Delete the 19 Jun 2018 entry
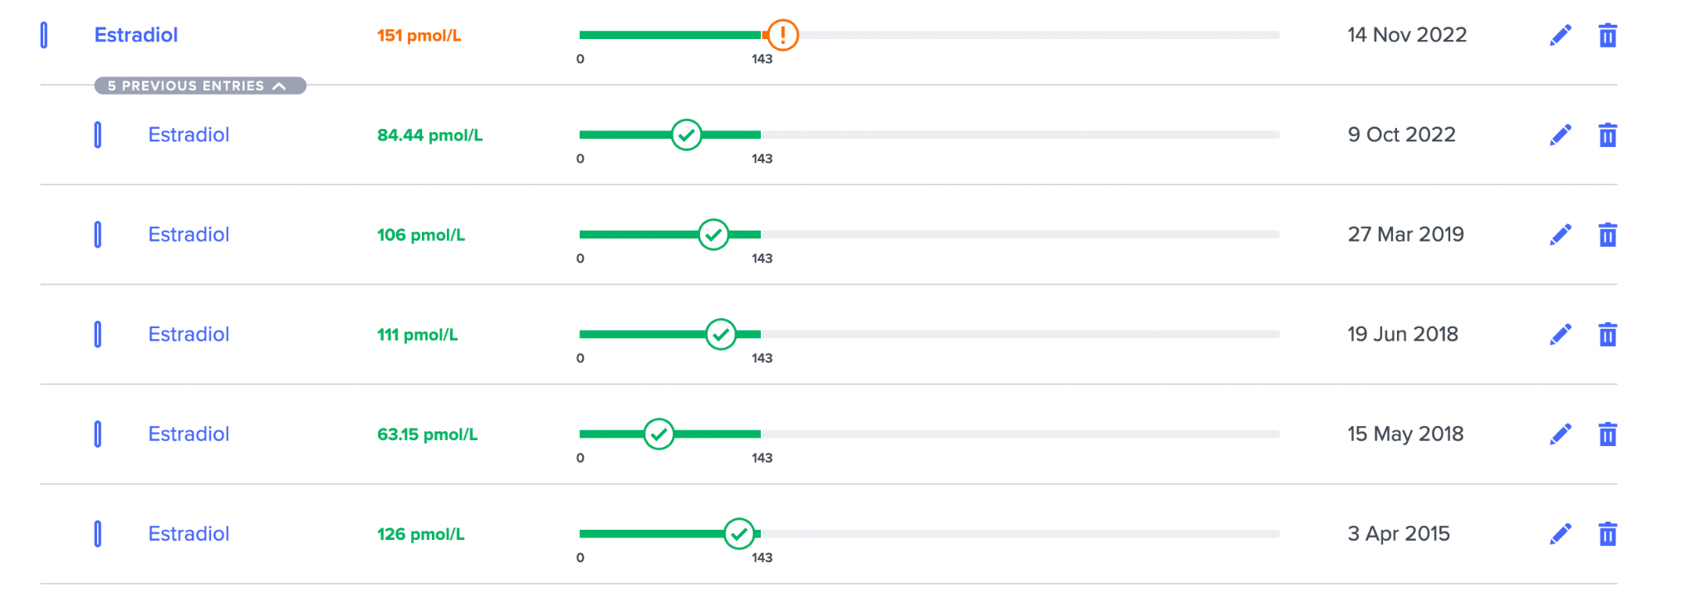 point(1608,334)
